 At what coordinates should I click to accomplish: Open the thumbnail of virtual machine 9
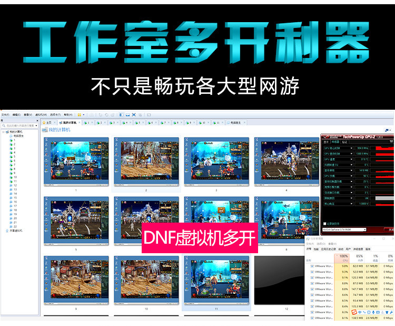click(76, 280)
